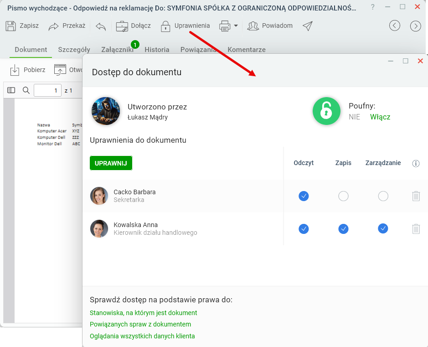Click the name Cacko Barbara
428x347 pixels.
coord(134,192)
